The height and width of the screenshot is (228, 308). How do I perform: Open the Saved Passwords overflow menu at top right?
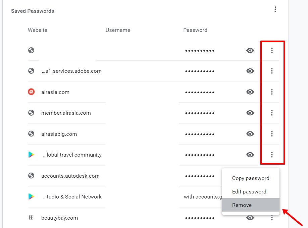(275, 9)
